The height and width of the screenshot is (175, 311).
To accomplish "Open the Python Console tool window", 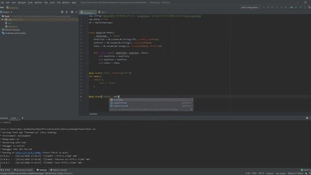I will pyautogui.click(x=58, y=170).
